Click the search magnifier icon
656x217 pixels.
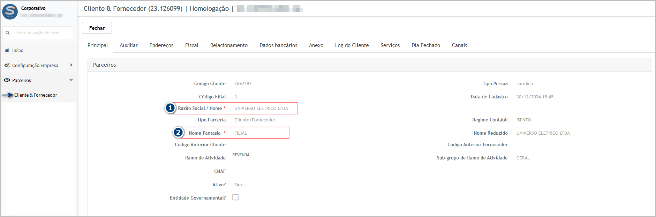(8, 33)
